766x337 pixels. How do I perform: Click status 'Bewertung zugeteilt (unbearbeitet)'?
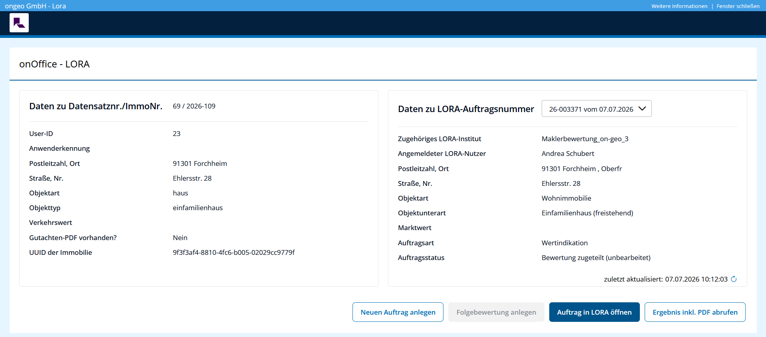click(x=596, y=258)
